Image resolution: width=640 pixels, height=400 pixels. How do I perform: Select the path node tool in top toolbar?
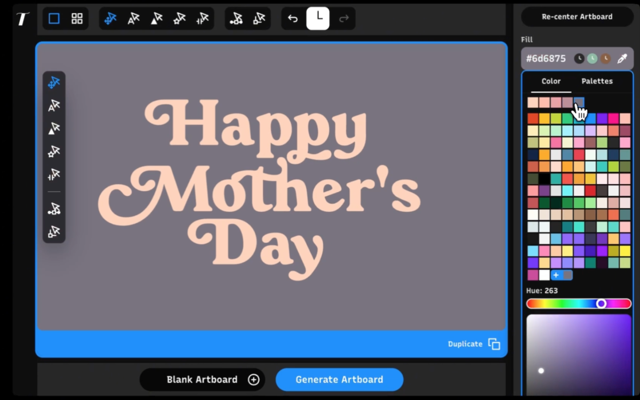pyautogui.click(x=236, y=19)
